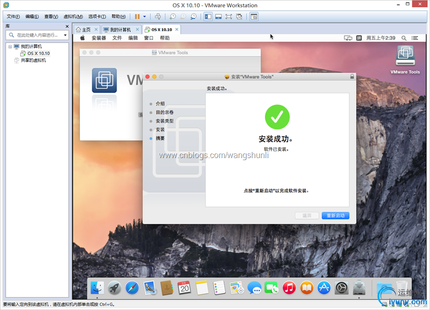This screenshot has height=310, width=430.
Task: Open Finder from the Dock
Action: 97,288
